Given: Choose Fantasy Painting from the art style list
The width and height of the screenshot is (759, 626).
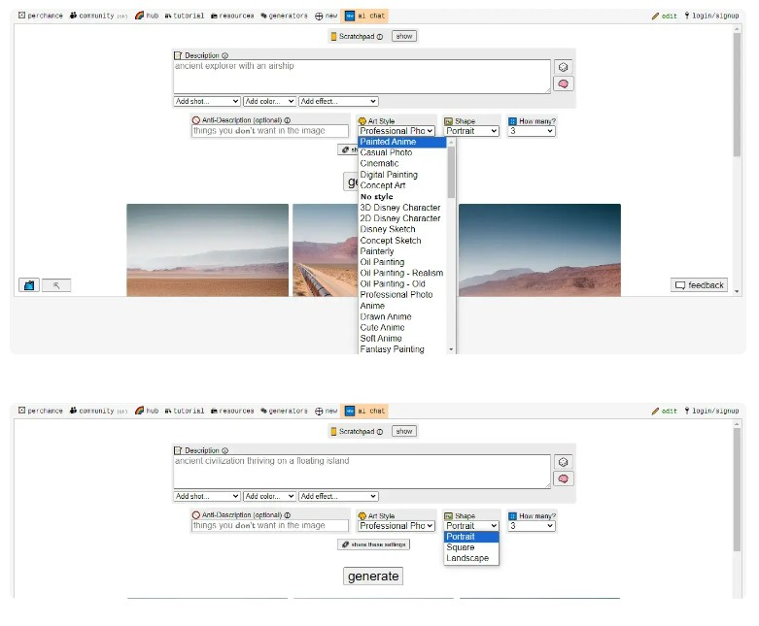Looking at the screenshot, I should point(402,349).
